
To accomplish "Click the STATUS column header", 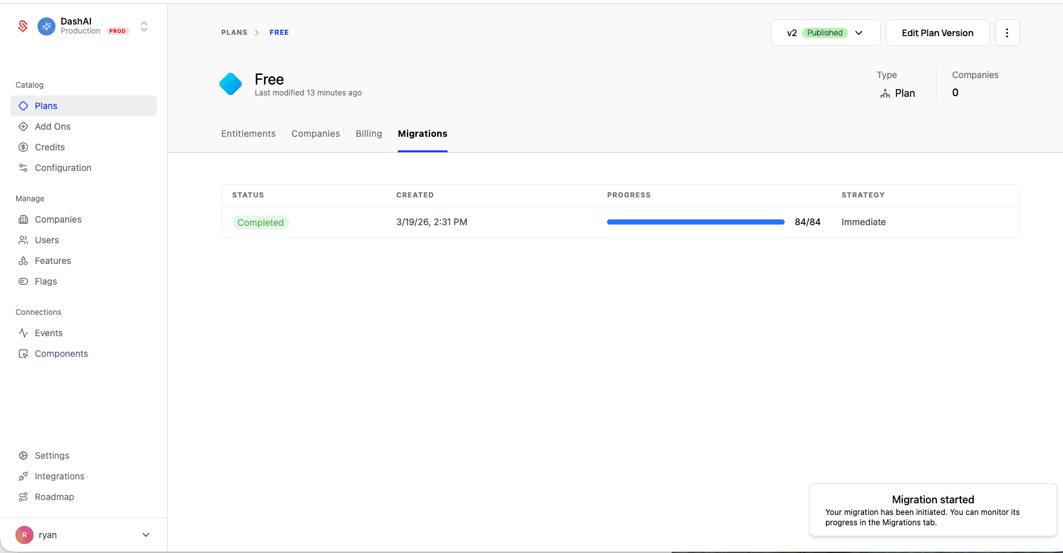I will click(248, 195).
